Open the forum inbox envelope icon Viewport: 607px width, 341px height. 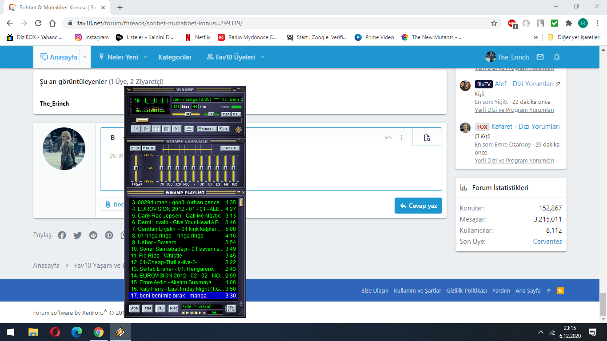coord(540,57)
